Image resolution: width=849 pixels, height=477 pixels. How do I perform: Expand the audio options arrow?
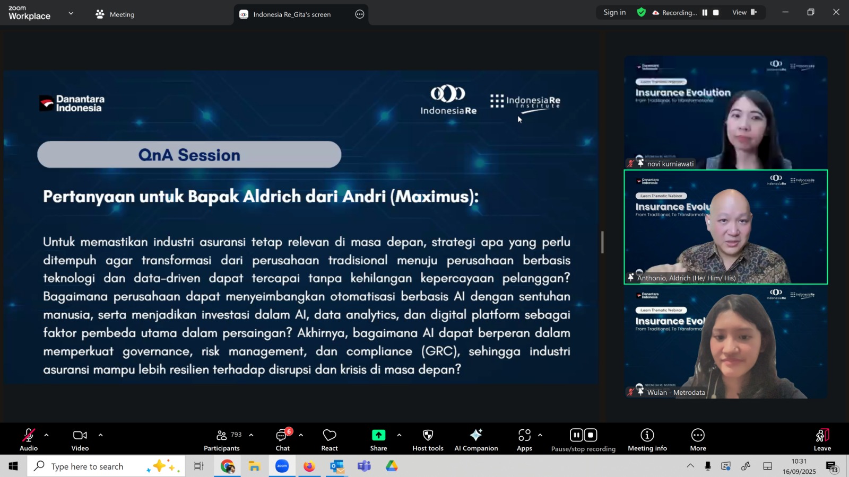pyautogui.click(x=47, y=435)
